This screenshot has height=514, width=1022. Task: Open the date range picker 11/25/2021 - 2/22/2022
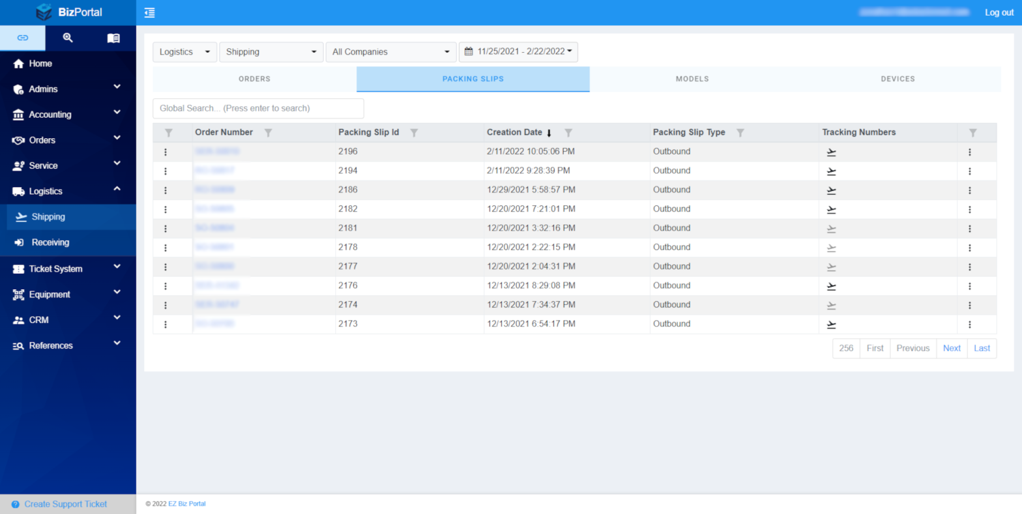[x=518, y=52]
